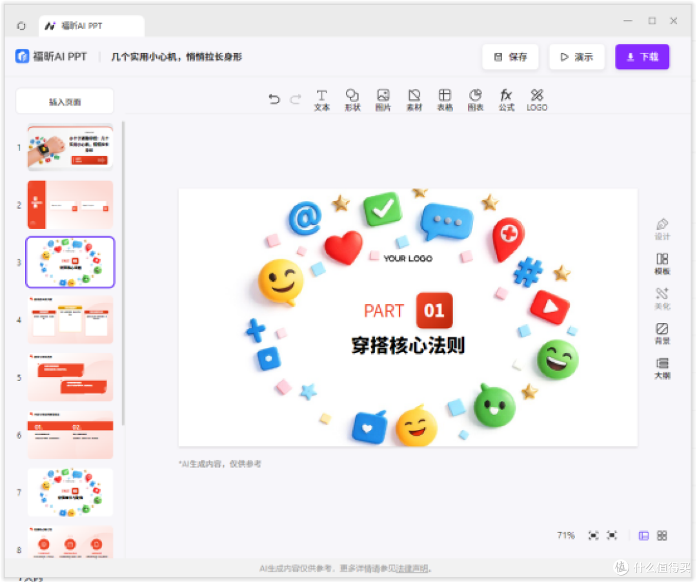Switch to grid slide overview

[662, 536]
